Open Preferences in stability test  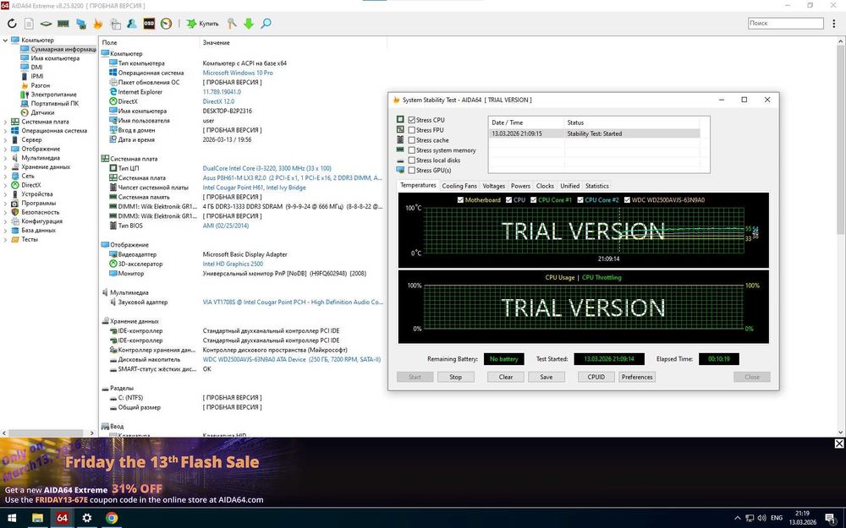(637, 377)
